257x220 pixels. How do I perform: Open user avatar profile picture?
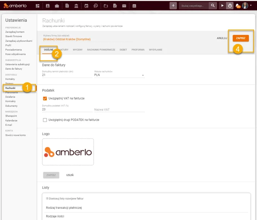[245, 6]
